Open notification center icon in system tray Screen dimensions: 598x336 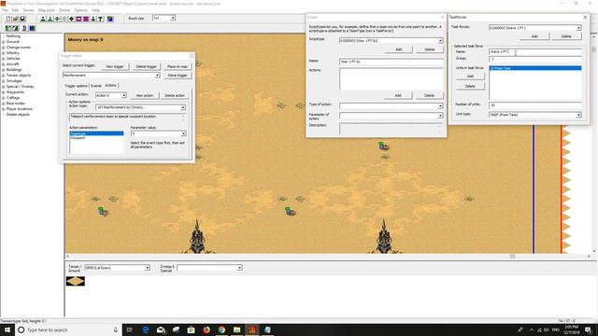click(588, 329)
